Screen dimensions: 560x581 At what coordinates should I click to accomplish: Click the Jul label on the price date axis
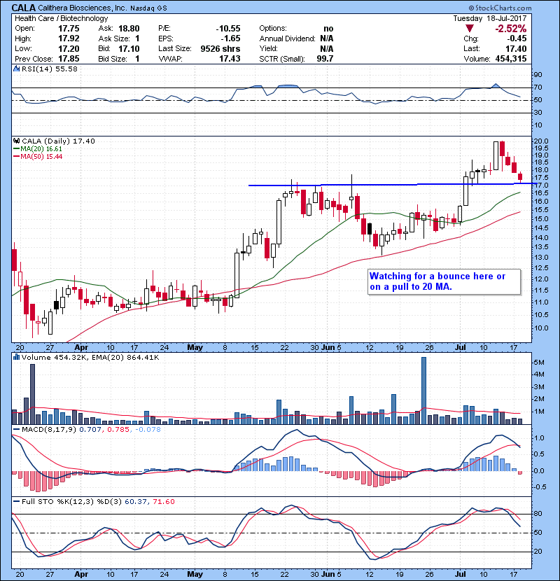click(x=461, y=348)
